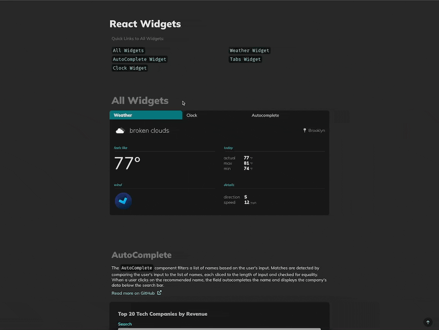Click the large 77° feels-like temperature
Image resolution: width=439 pixels, height=330 pixels.
127,163
